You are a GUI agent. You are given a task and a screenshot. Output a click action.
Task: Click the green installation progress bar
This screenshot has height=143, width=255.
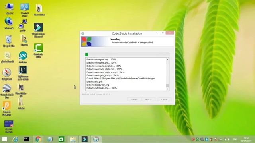click(127, 54)
